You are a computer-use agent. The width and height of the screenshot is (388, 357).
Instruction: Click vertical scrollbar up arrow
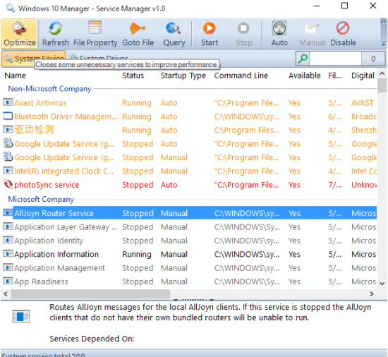point(382,73)
